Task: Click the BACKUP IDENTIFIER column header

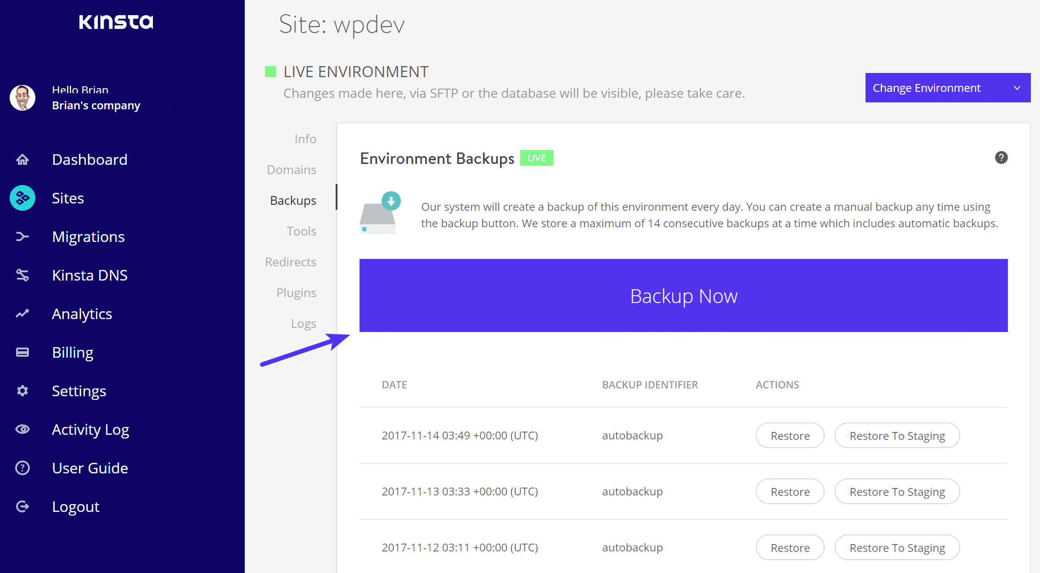Action: point(650,385)
